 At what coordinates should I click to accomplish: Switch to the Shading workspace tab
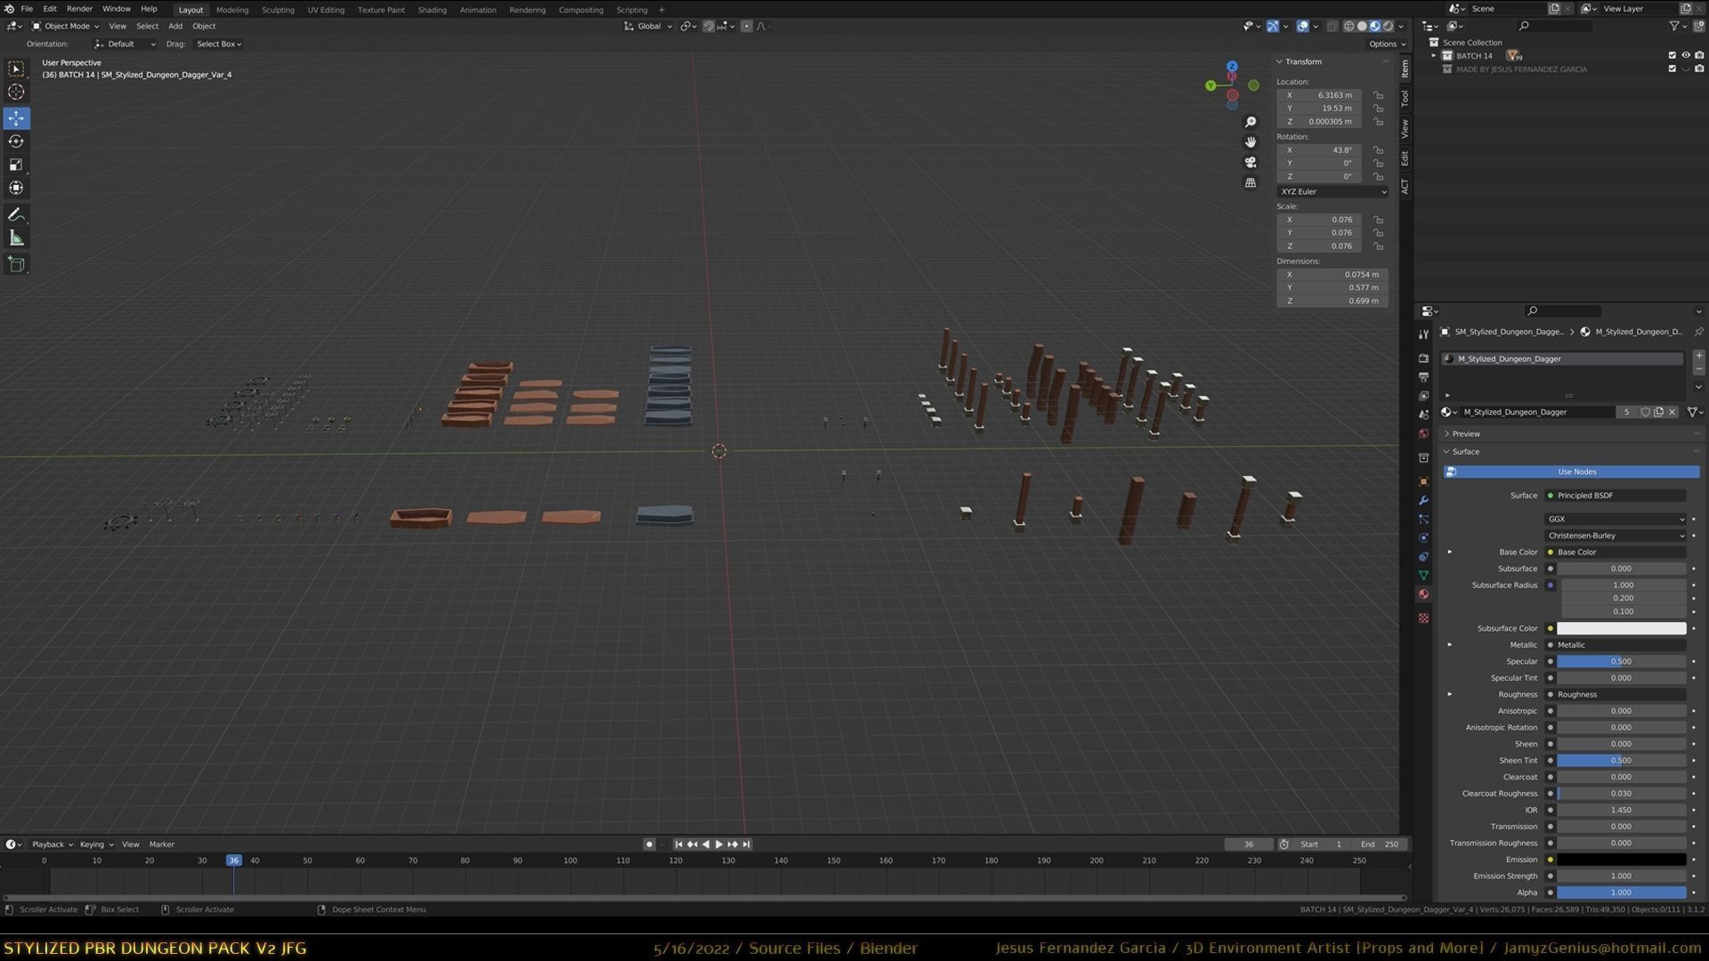coord(432,10)
